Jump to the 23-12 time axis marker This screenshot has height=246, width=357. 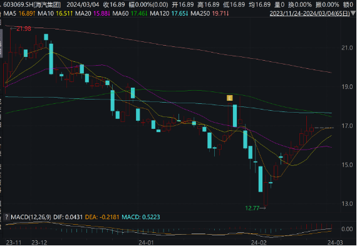pyautogui.click(x=39, y=243)
